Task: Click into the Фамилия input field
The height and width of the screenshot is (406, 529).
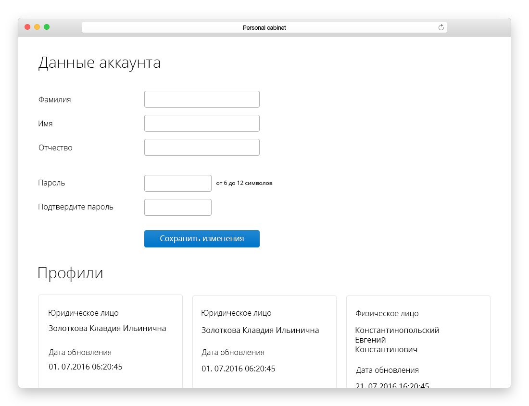Action: tap(202, 99)
